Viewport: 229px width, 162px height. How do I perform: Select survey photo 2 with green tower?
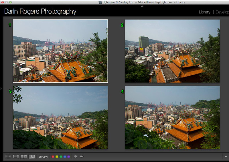coord(172,51)
